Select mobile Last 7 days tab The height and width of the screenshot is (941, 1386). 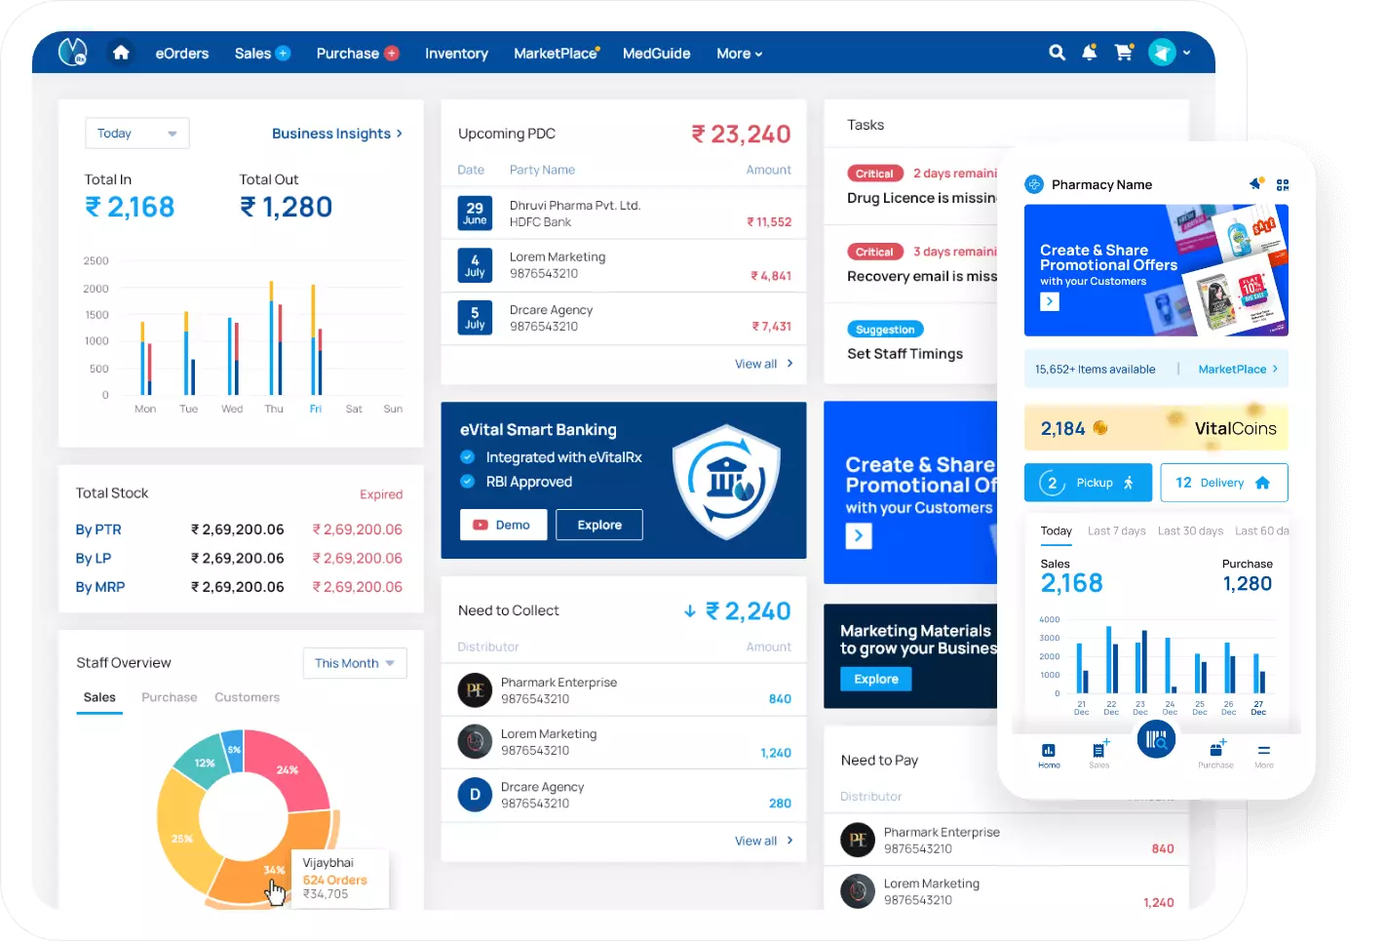[1117, 531]
